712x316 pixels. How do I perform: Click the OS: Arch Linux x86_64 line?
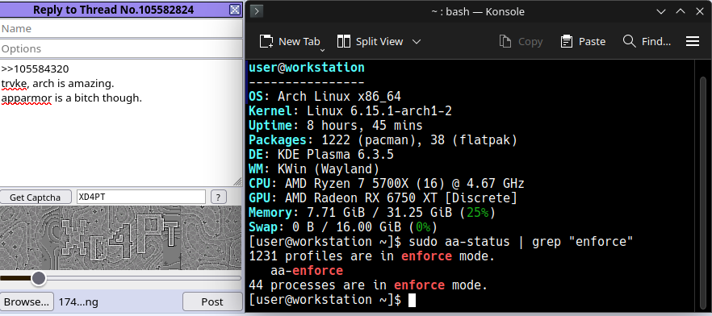pyautogui.click(x=325, y=97)
